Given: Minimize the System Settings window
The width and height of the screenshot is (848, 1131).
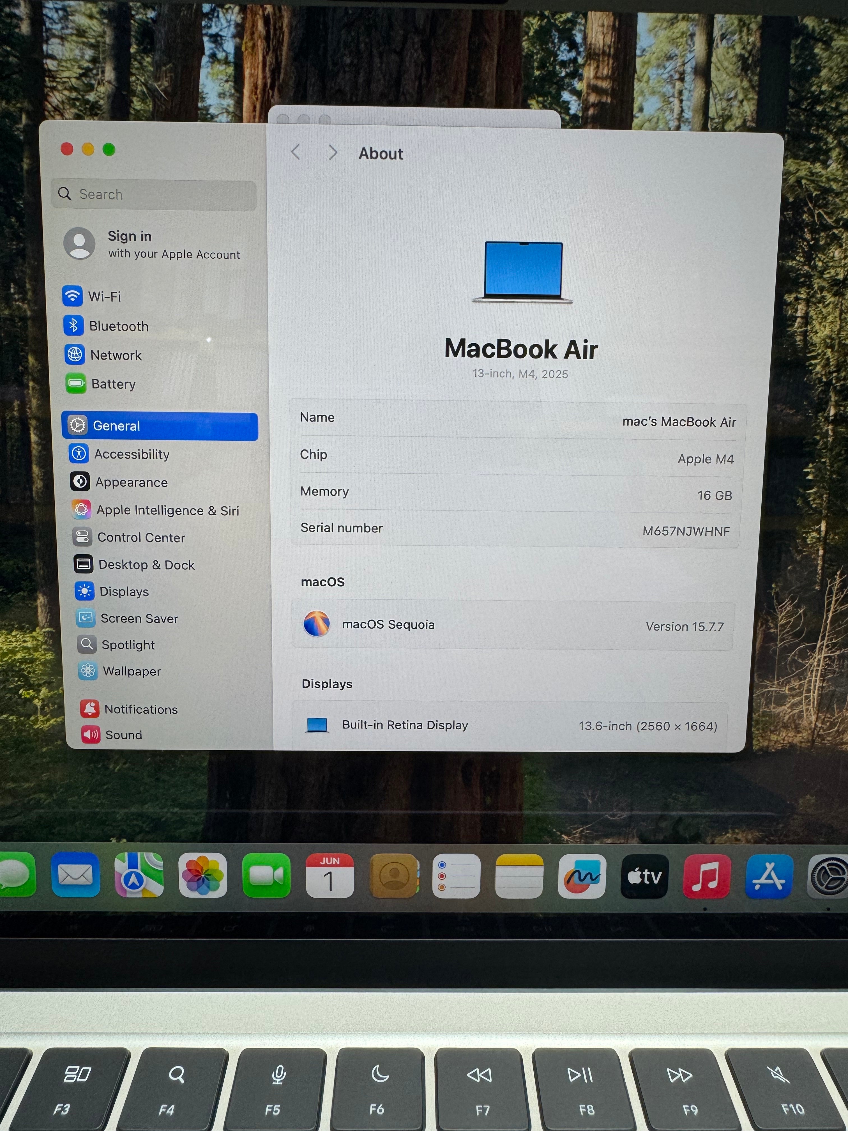Looking at the screenshot, I should point(88,149).
